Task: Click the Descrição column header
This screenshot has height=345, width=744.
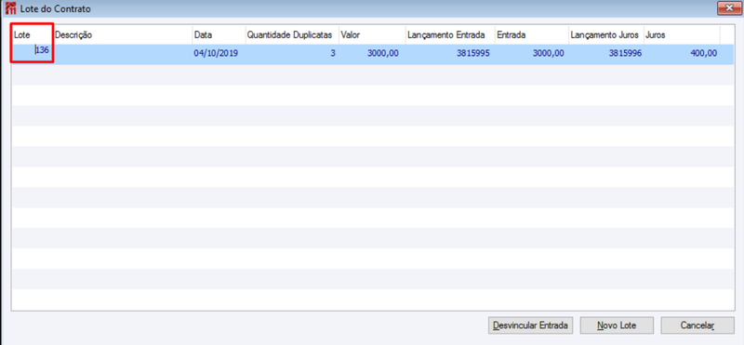Action: (x=123, y=34)
